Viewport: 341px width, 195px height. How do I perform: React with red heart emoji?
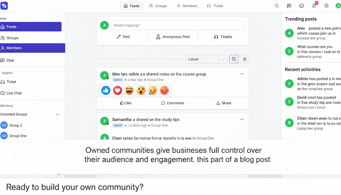[x=117, y=90]
